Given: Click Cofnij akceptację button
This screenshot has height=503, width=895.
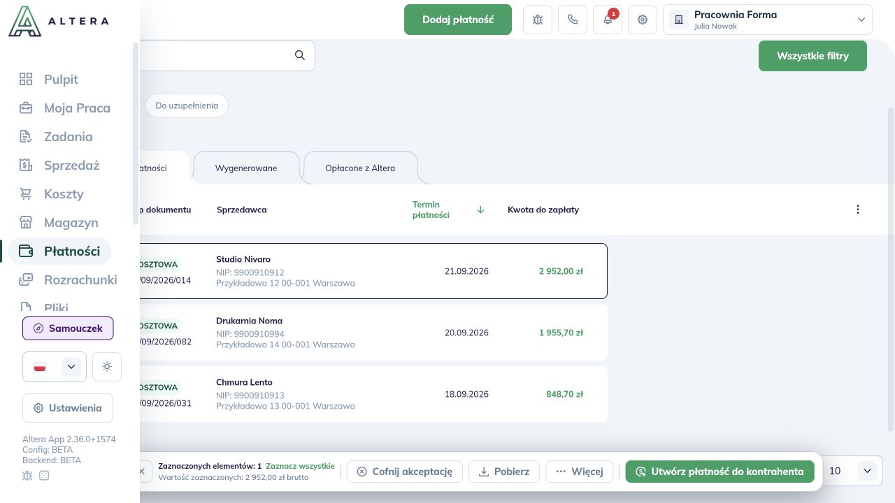Looking at the screenshot, I should [x=404, y=472].
